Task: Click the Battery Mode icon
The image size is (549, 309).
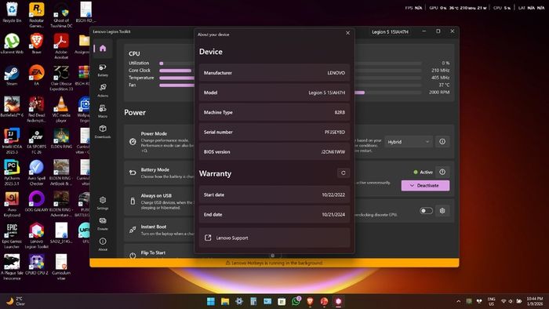Action: click(x=133, y=173)
